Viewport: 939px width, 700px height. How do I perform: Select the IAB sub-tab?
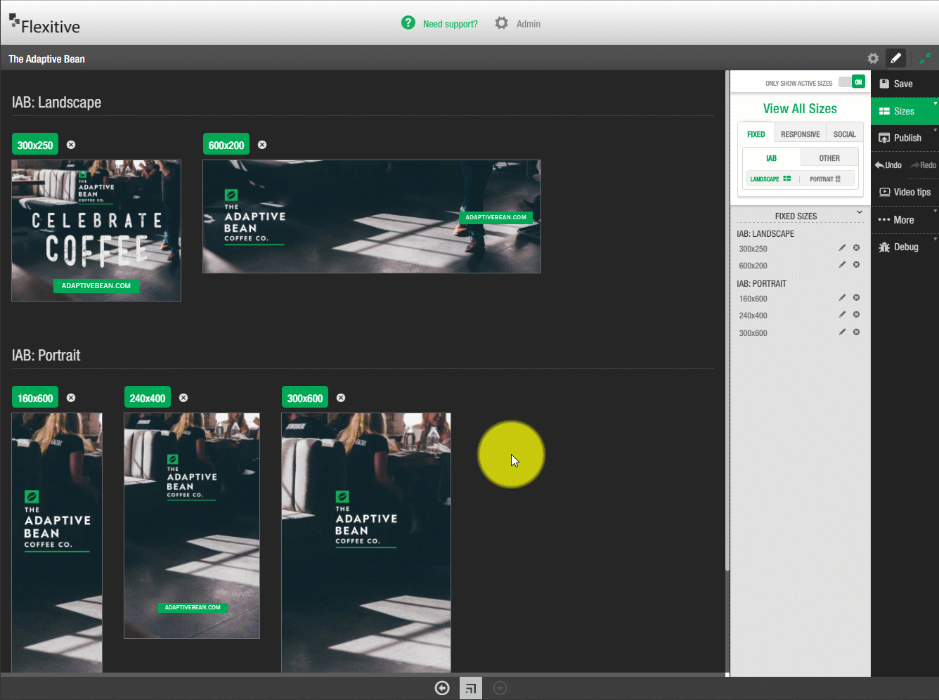[772, 158]
